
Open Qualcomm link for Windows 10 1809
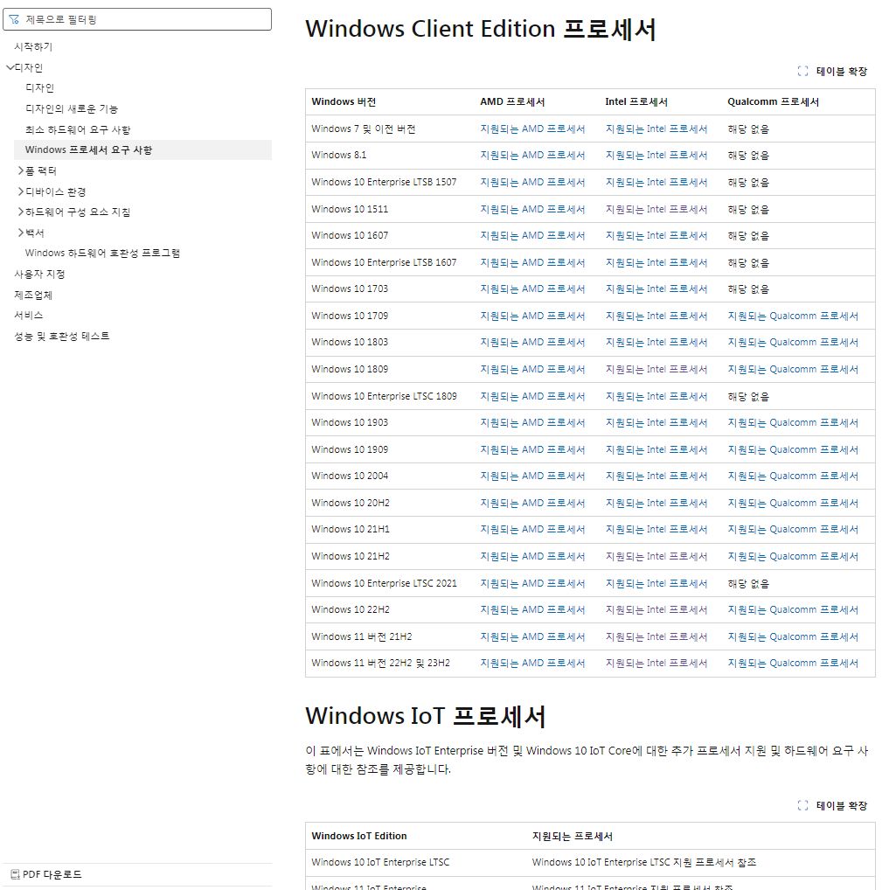pos(793,369)
